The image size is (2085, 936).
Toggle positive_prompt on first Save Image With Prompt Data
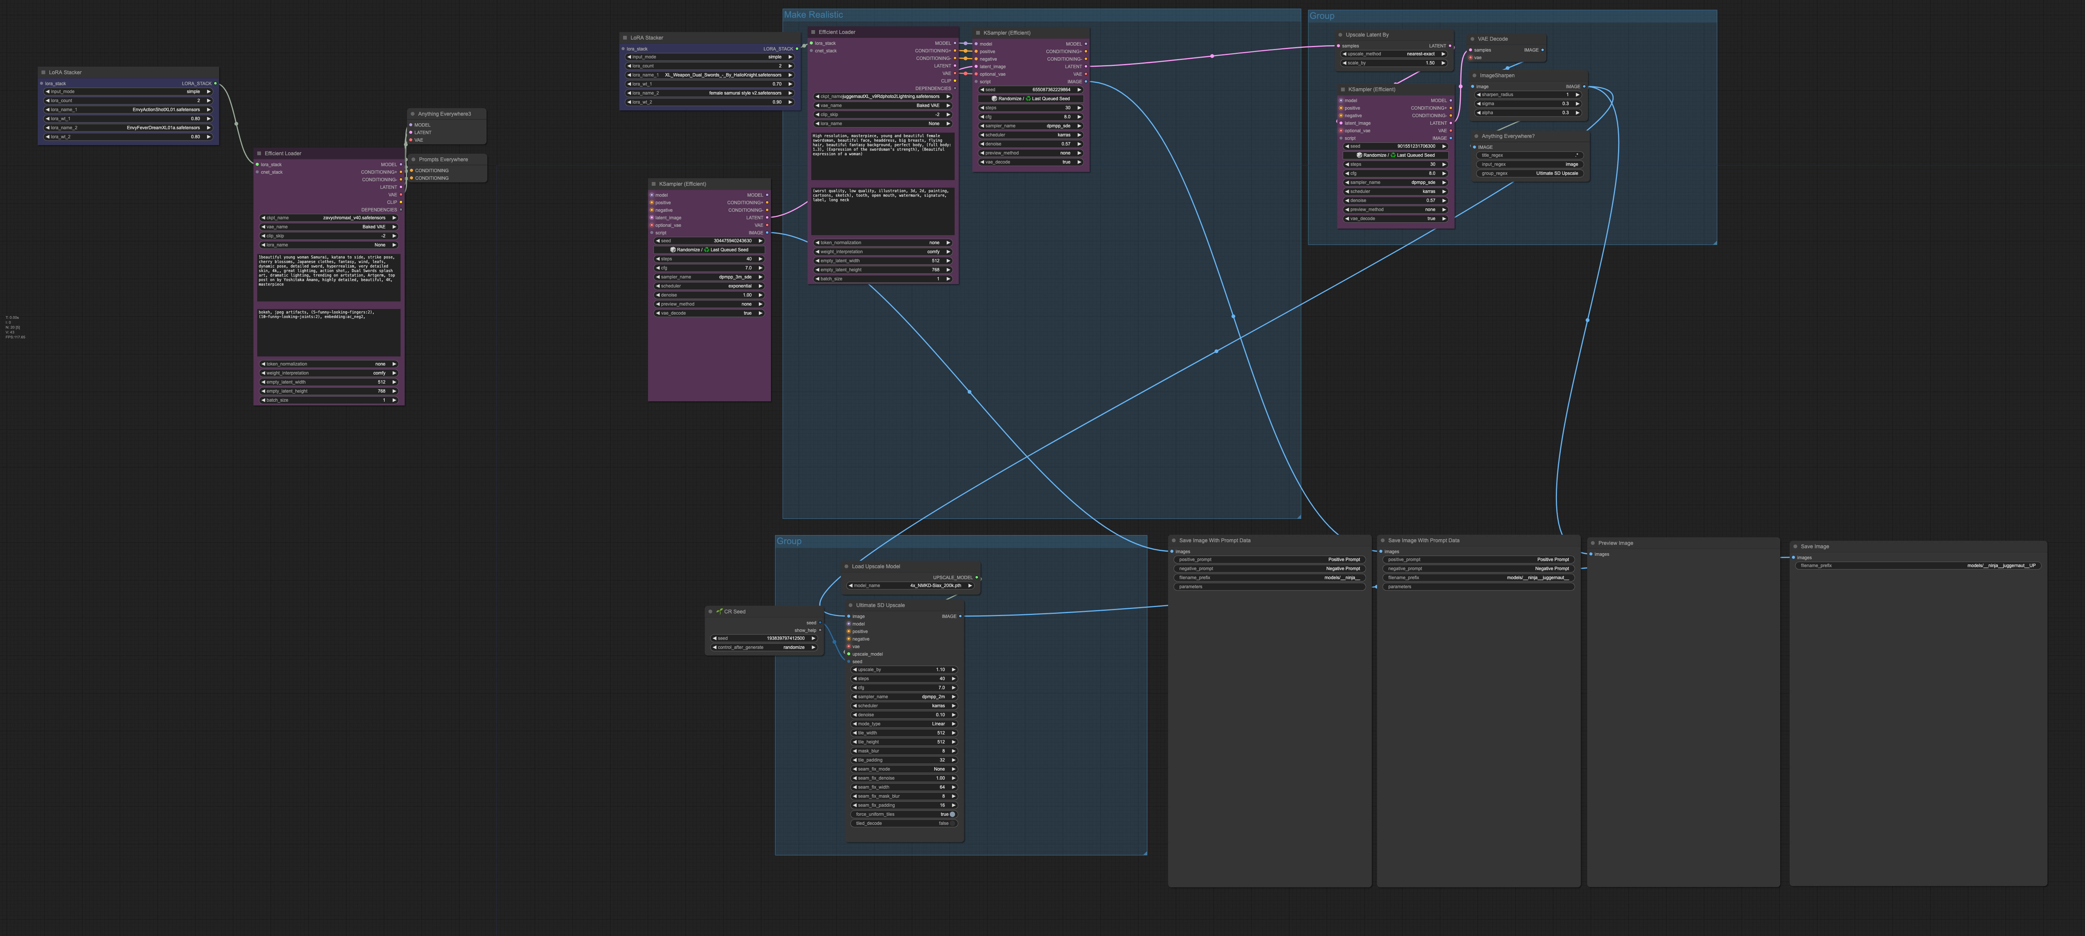click(1269, 559)
